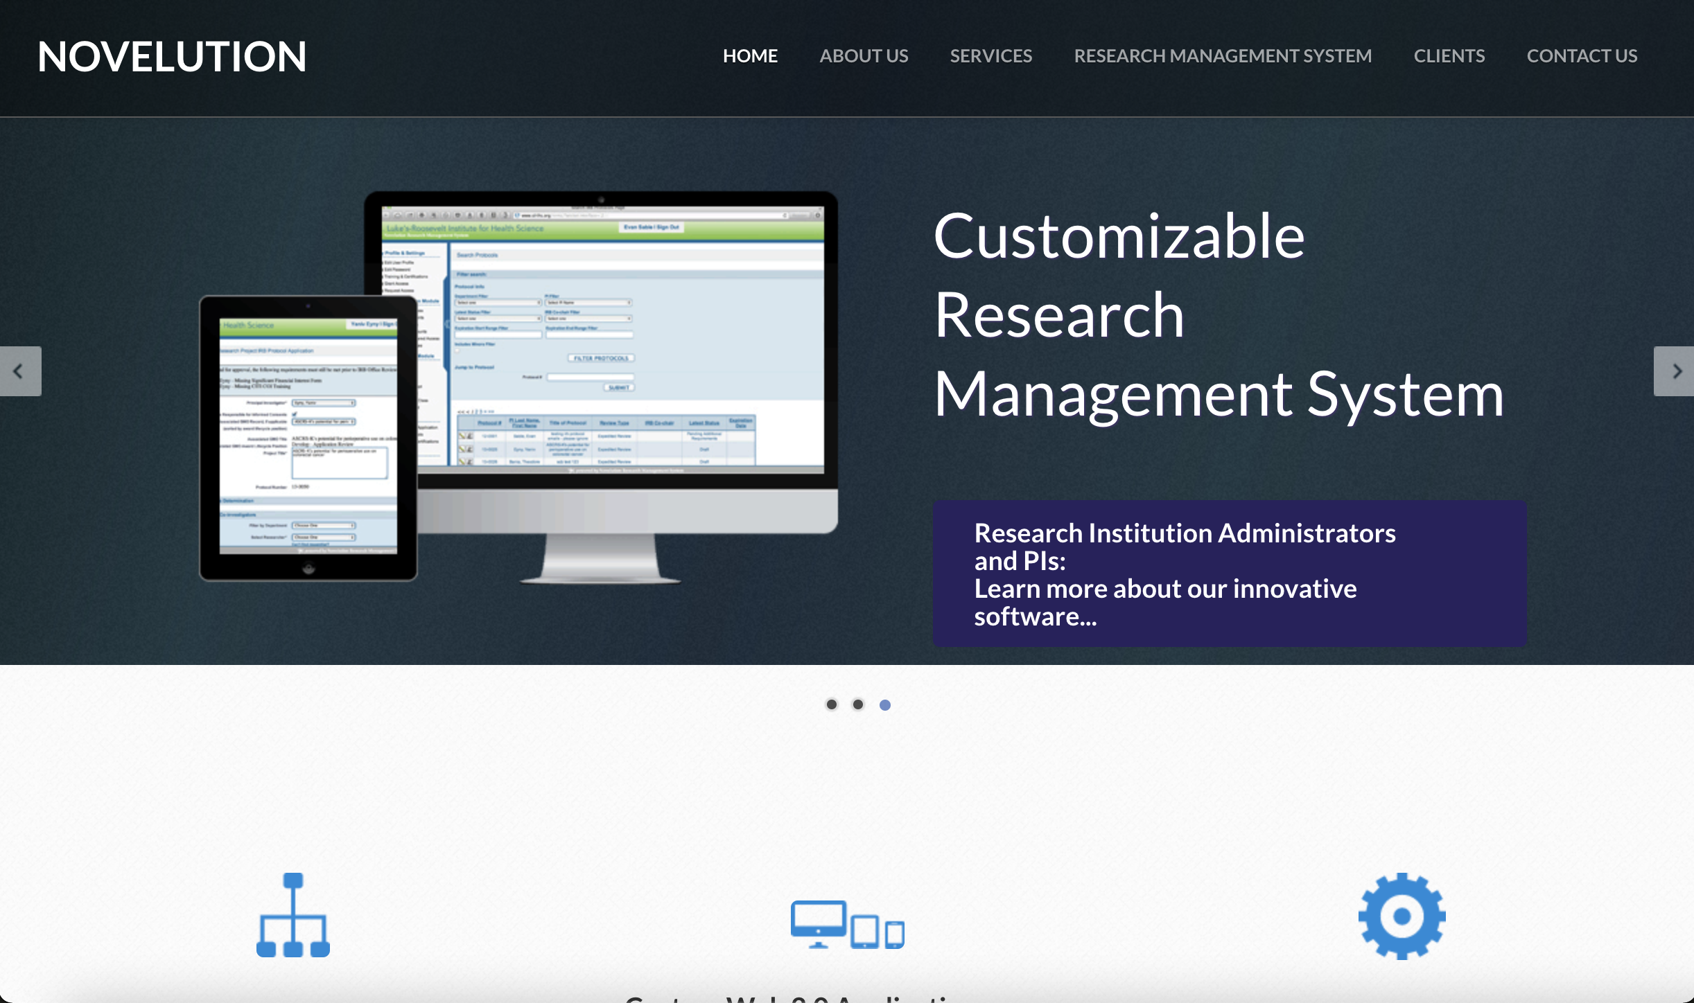Open the Services menu
The width and height of the screenshot is (1694, 1003).
[990, 56]
